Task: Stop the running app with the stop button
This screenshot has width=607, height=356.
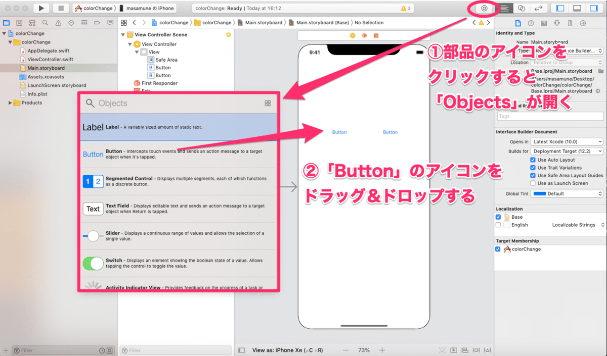Action: (61, 8)
